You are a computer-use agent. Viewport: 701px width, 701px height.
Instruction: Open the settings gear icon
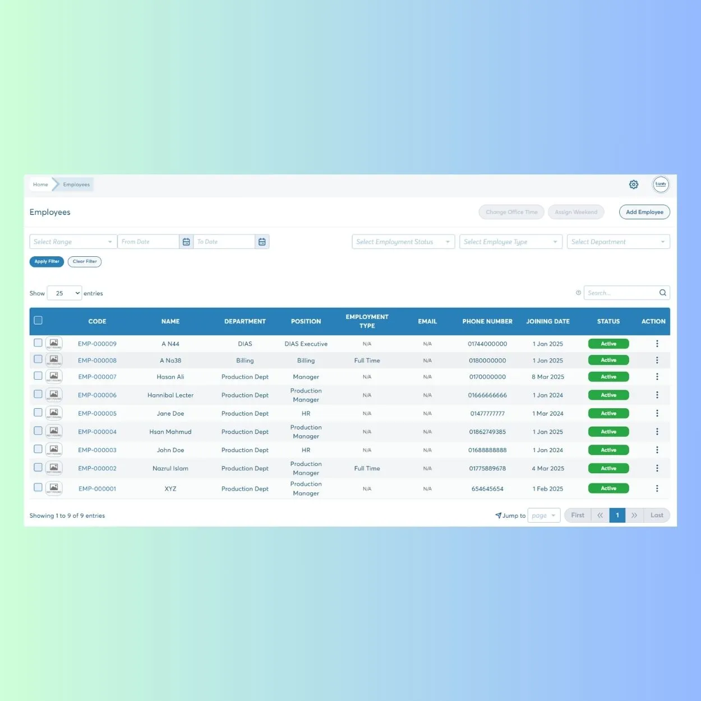pyautogui.click(x=634, y=185)
